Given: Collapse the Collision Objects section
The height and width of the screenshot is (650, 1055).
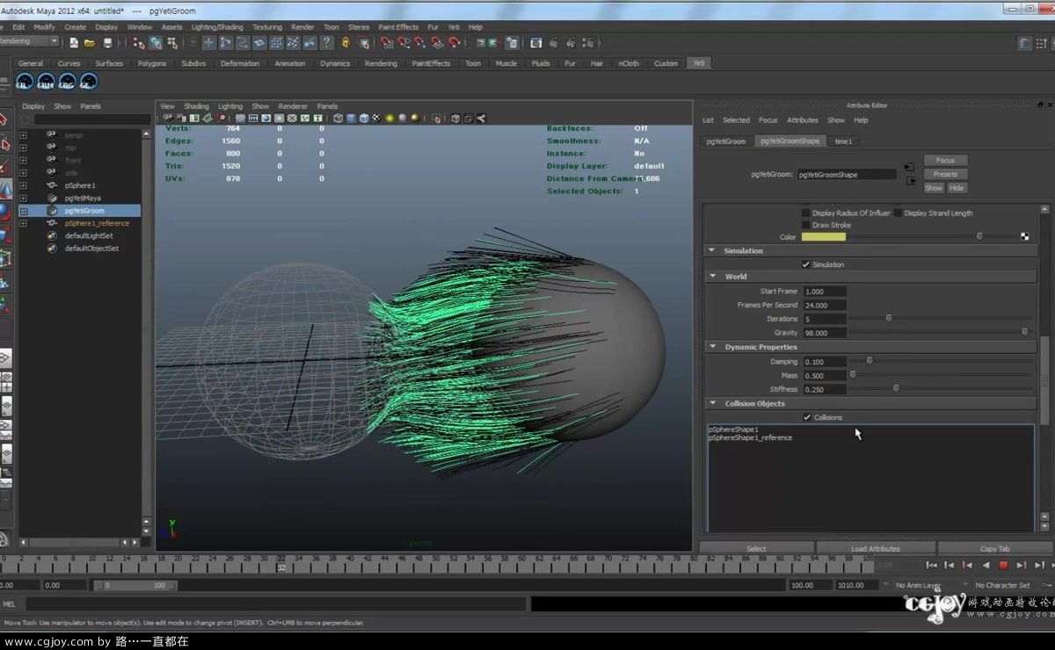Looking at the screenshot, I should [712, 403].
